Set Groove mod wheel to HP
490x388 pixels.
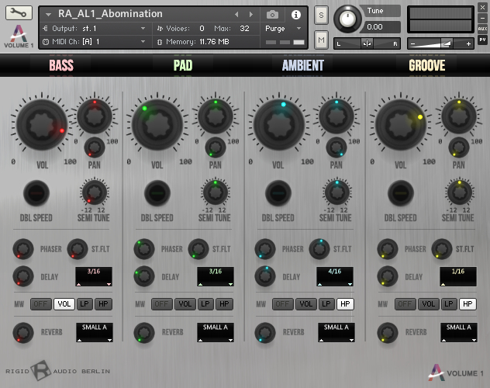[468, 304]
